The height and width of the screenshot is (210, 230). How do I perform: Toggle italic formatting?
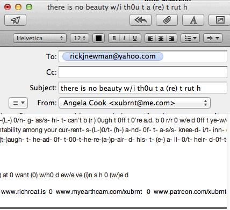tap(124, 38)
